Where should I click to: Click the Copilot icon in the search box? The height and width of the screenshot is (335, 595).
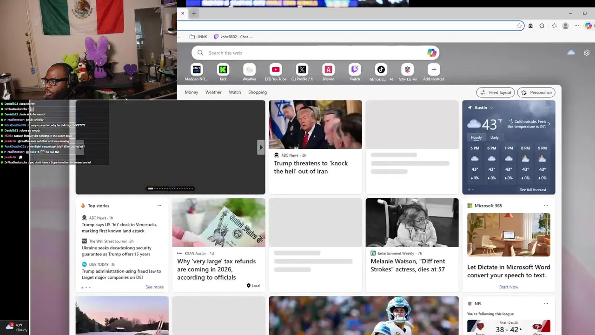(432, 53)
